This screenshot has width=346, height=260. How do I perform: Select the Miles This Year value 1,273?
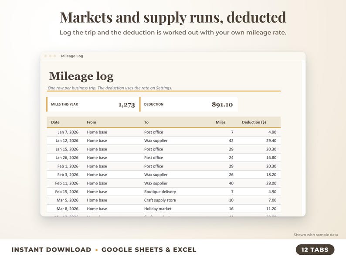click(127, 105)
